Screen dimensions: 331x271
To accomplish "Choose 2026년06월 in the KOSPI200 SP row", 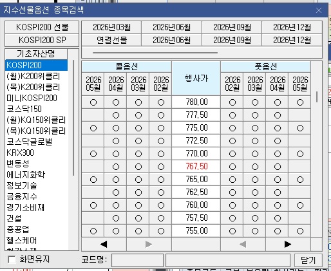I will [x=171, y=40].
